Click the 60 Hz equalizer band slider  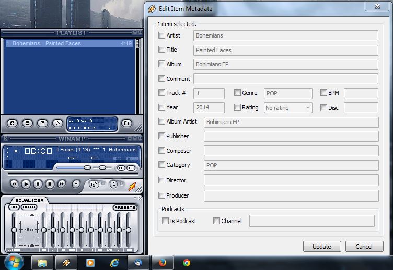tap(44, 230)
